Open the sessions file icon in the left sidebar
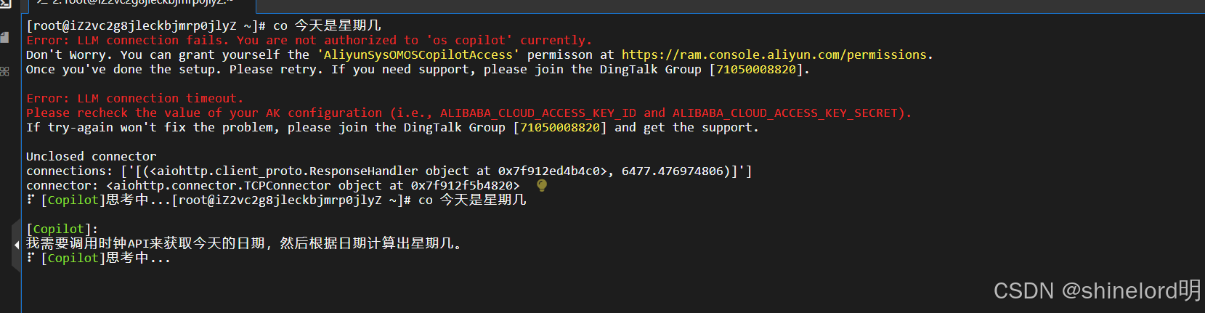 click(4, 37)
